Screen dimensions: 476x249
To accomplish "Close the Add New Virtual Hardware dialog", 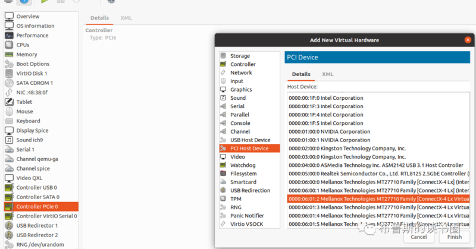I will pyautogui.click(x=468, y=40).
